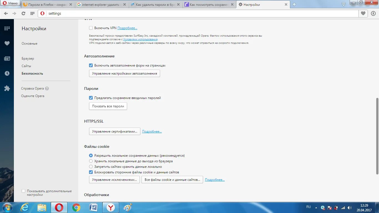Launch Internet Explorer from taskbar
The height and width of the screenshot is (213, 379).
25,207
